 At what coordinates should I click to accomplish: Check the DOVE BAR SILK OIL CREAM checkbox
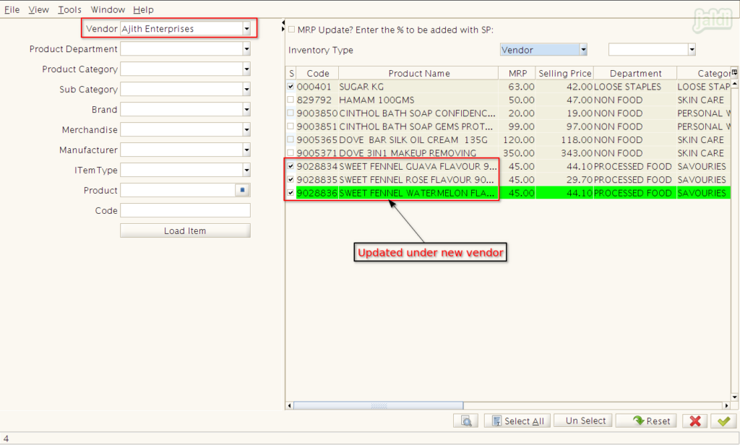coord(291,139)
